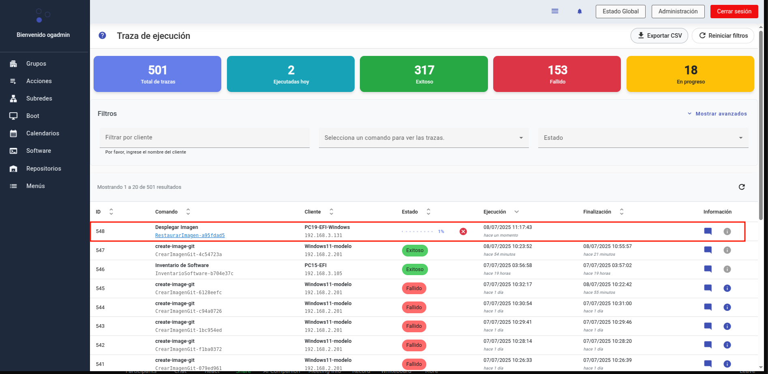Show info details for trace 543
Screen dimensions: 768x374
pos(727,326)
